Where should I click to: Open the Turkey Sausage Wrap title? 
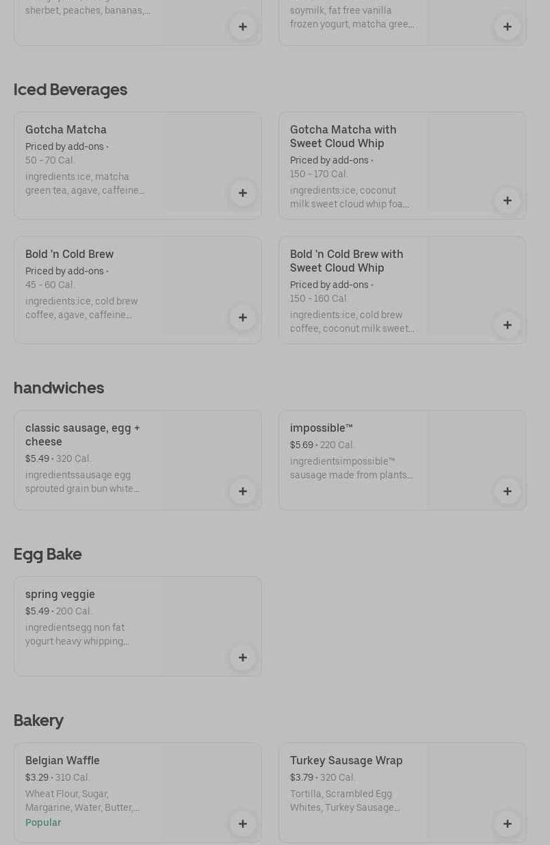(x=346, y=760)
